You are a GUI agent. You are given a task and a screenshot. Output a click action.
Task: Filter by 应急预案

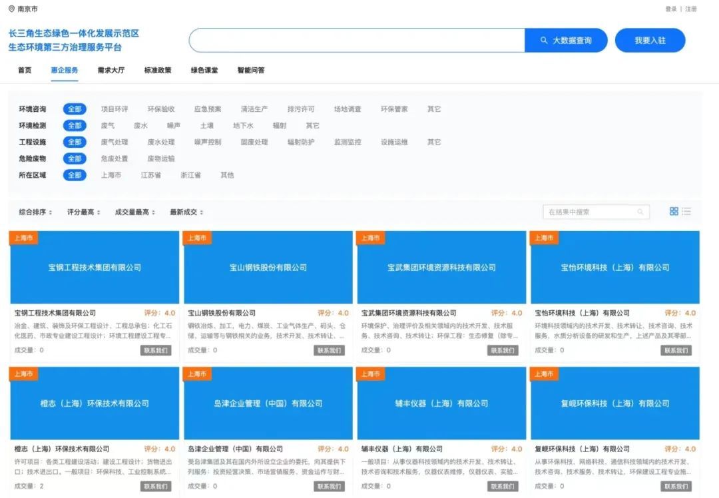click(x=208, y=109)
